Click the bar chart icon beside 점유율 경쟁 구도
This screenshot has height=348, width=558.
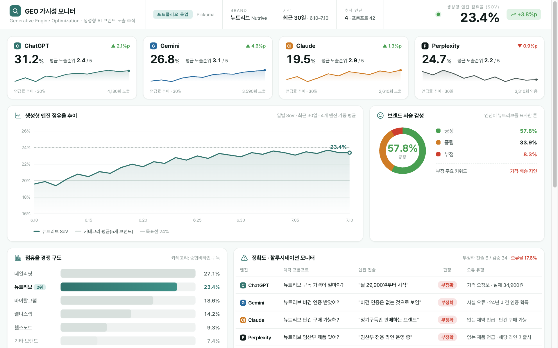(x=18, y=258)
